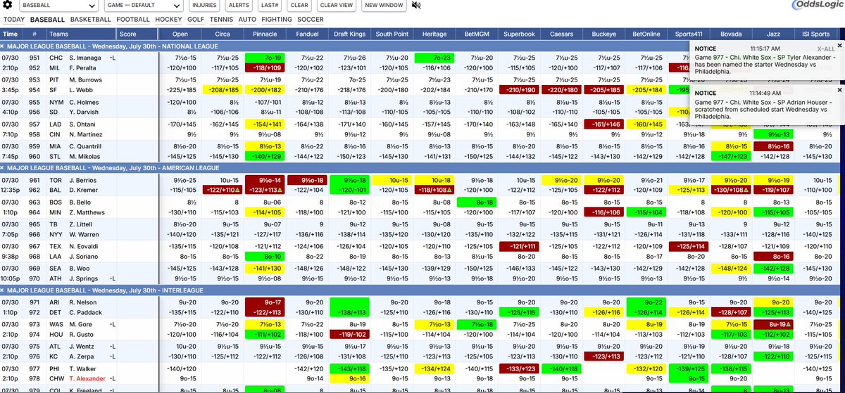Select the South Point column header
Screen dimensions: 845x393
(394, 33)
